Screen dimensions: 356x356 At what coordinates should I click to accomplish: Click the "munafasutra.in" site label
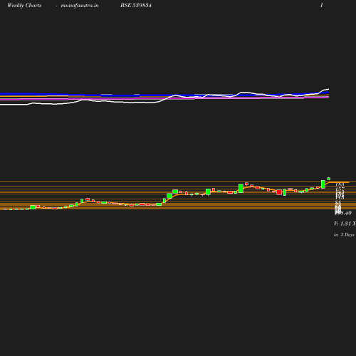pos(80,5)
